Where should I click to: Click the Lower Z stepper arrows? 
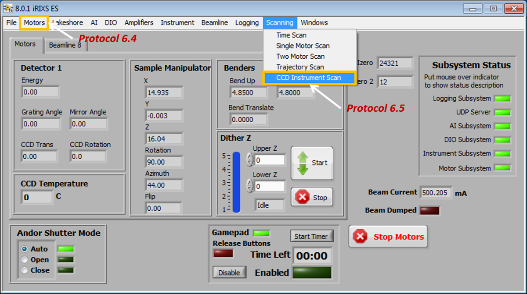(x=250, y=186)
